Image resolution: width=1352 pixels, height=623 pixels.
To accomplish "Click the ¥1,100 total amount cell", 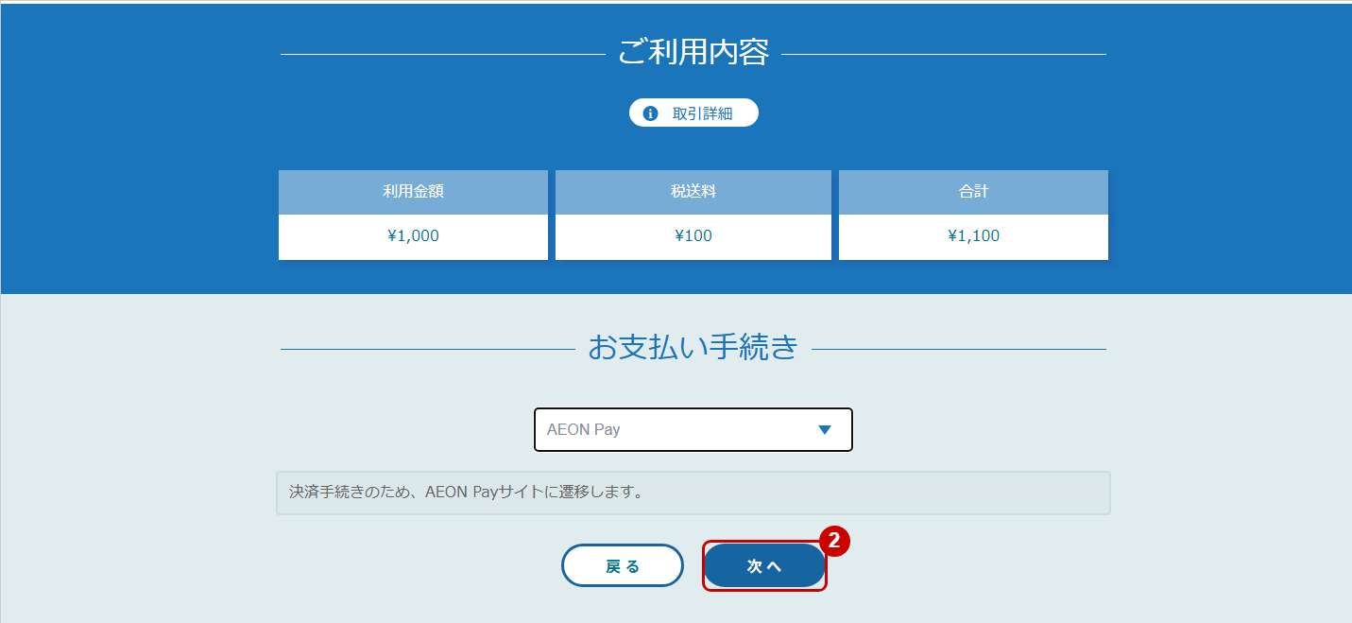I will [973, 235].
